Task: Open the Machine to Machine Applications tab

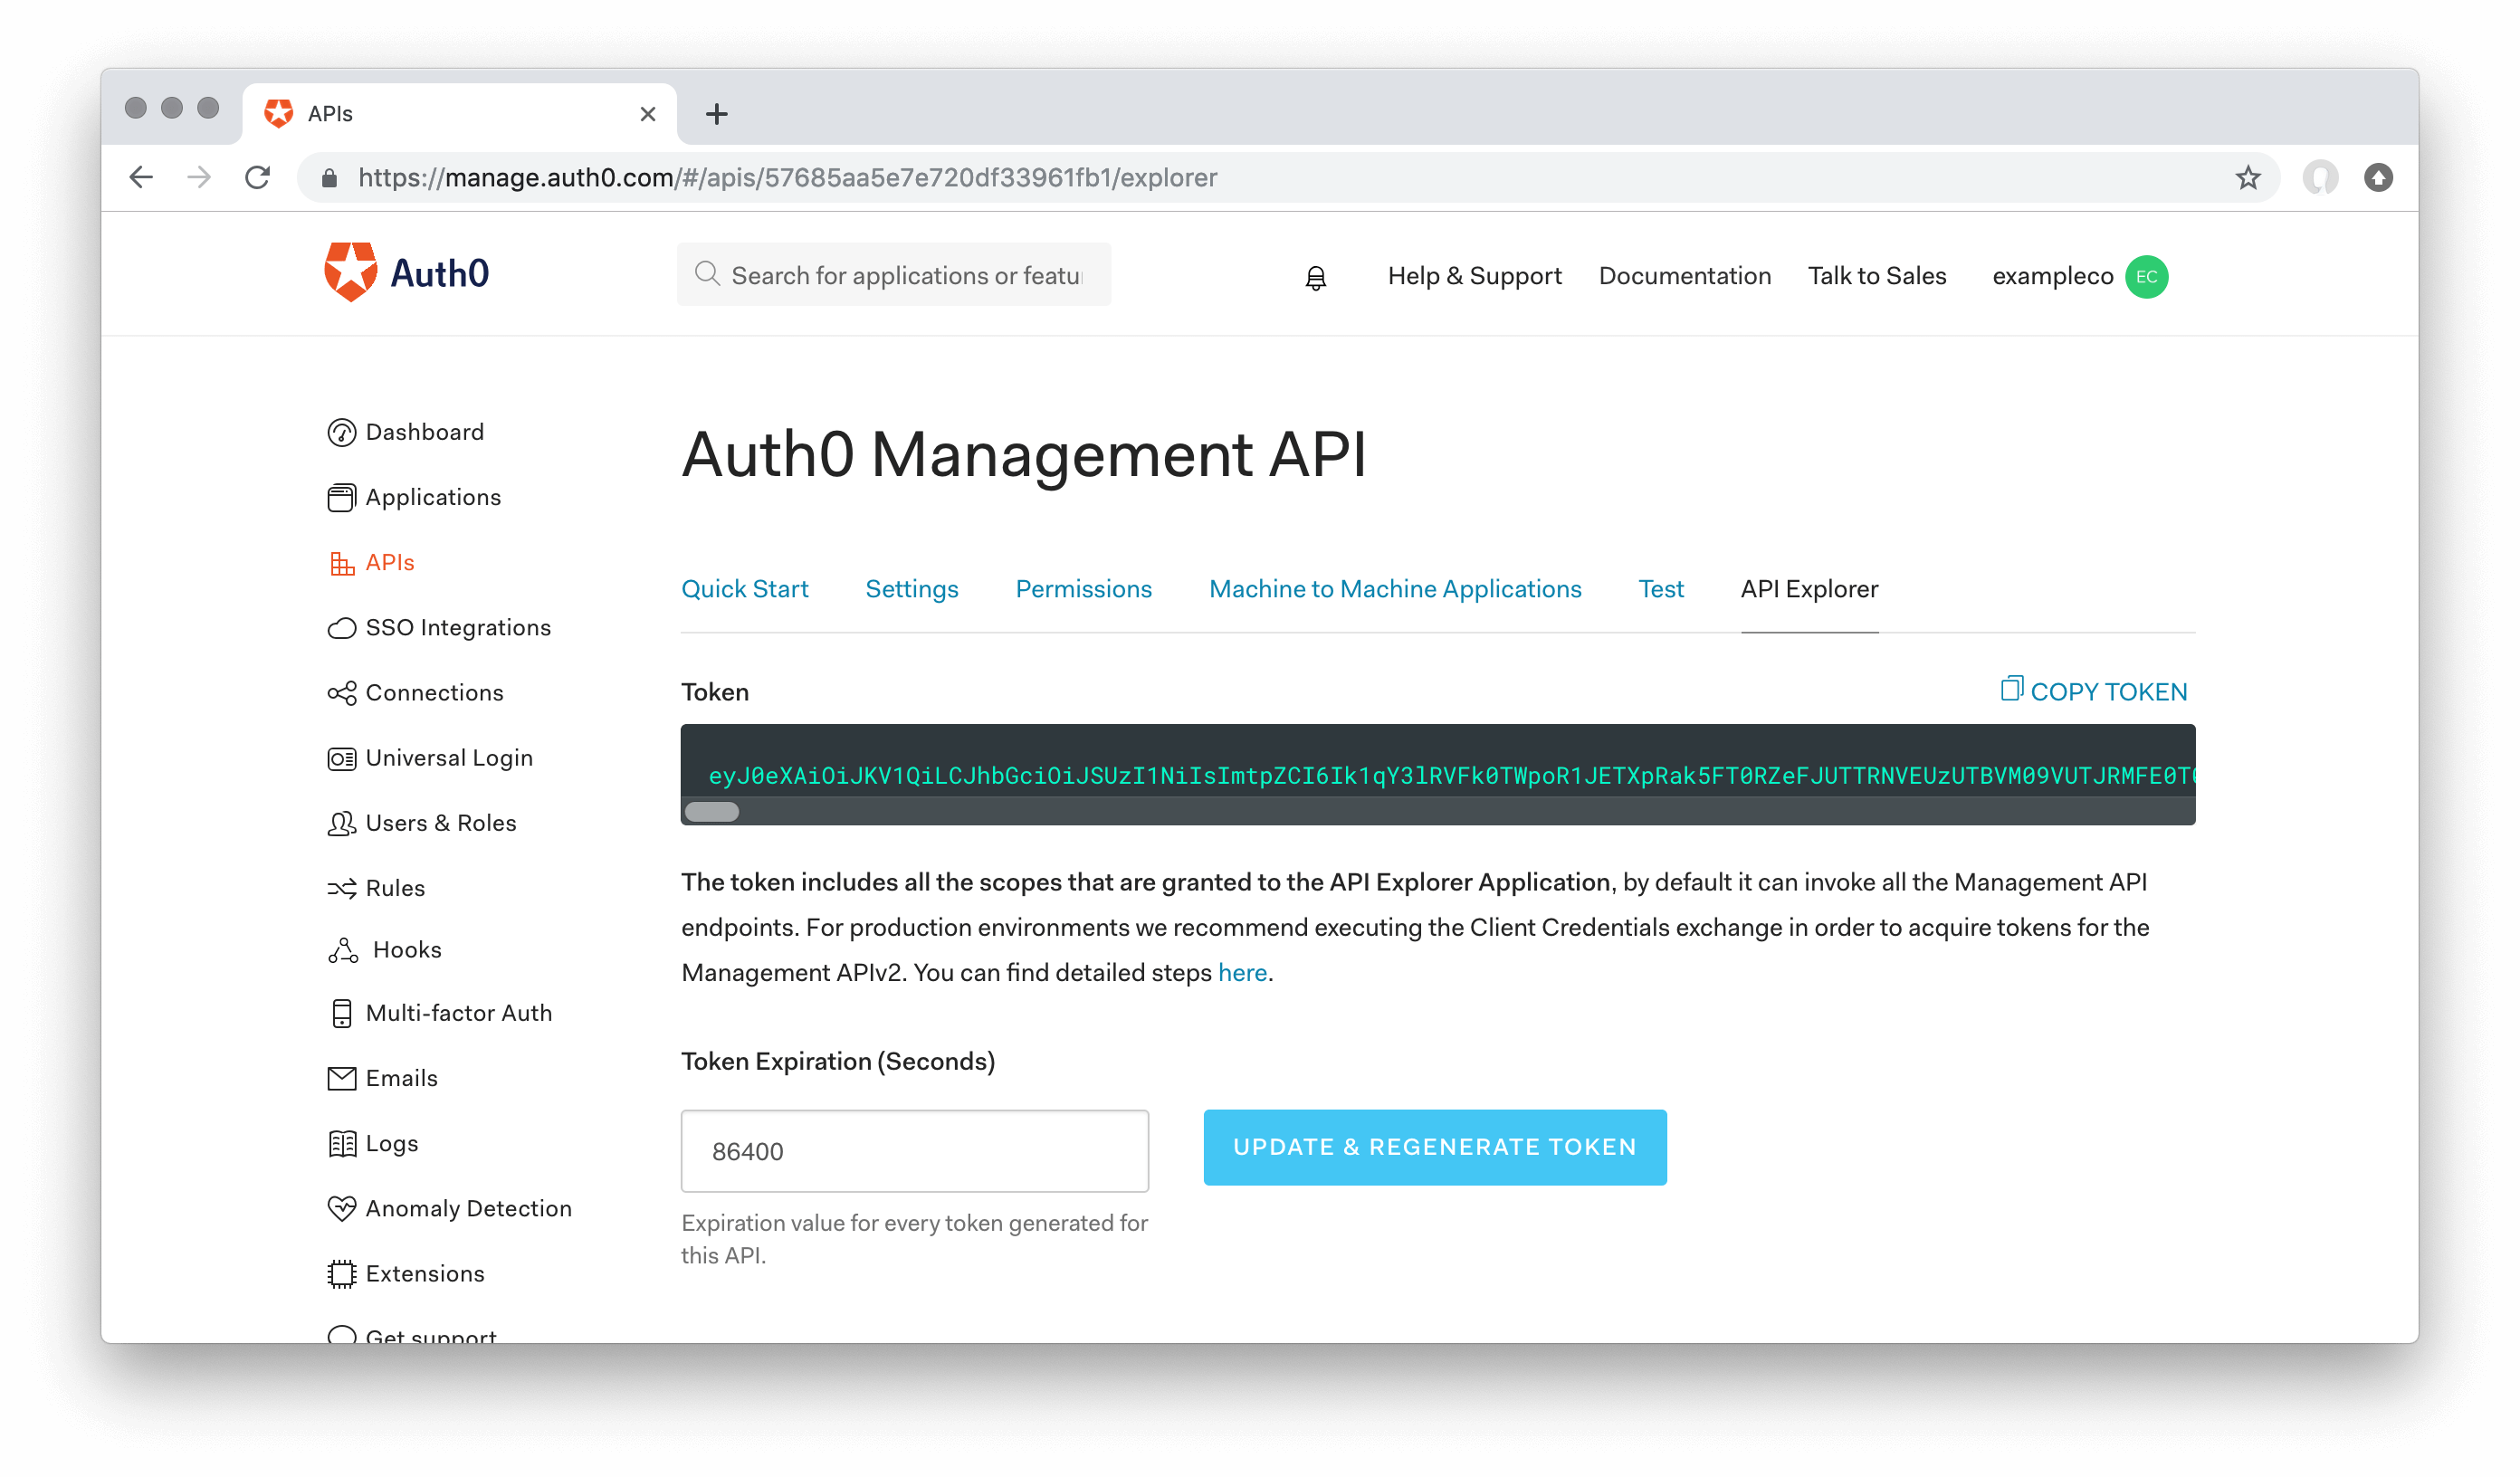Action: [x=1395, y=589]
